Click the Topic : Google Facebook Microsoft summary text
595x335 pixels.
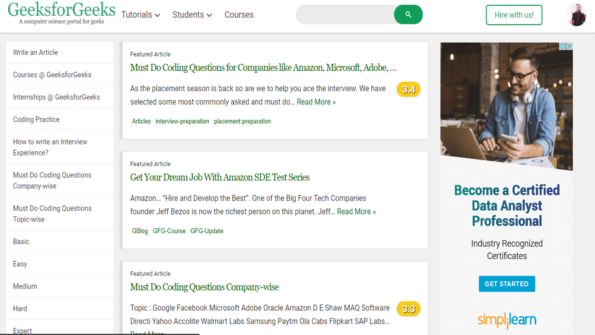260,314
